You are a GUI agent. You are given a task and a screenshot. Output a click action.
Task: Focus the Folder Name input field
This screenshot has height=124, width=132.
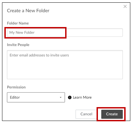point(65,32)
